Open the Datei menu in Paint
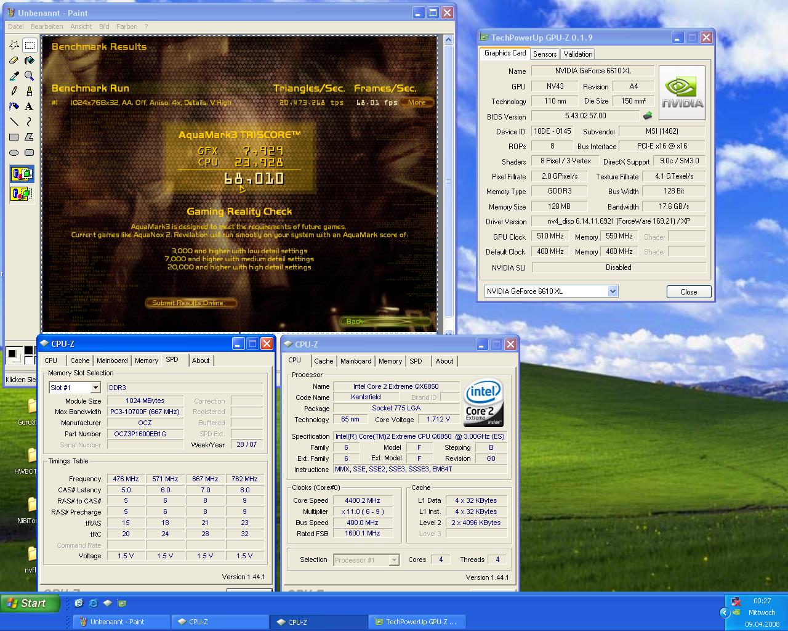The image size is (788, 631). [16, 26]
